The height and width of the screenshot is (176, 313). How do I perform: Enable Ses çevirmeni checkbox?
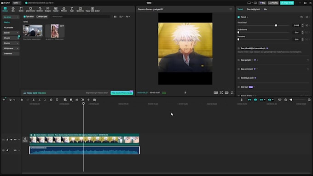[x=238, y=69]
